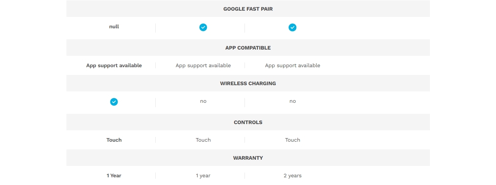The height and width of the screenshot is (185, 496).
Task: Click the middle-column 'Touch' under Controls
Action: tap(203, 140)
